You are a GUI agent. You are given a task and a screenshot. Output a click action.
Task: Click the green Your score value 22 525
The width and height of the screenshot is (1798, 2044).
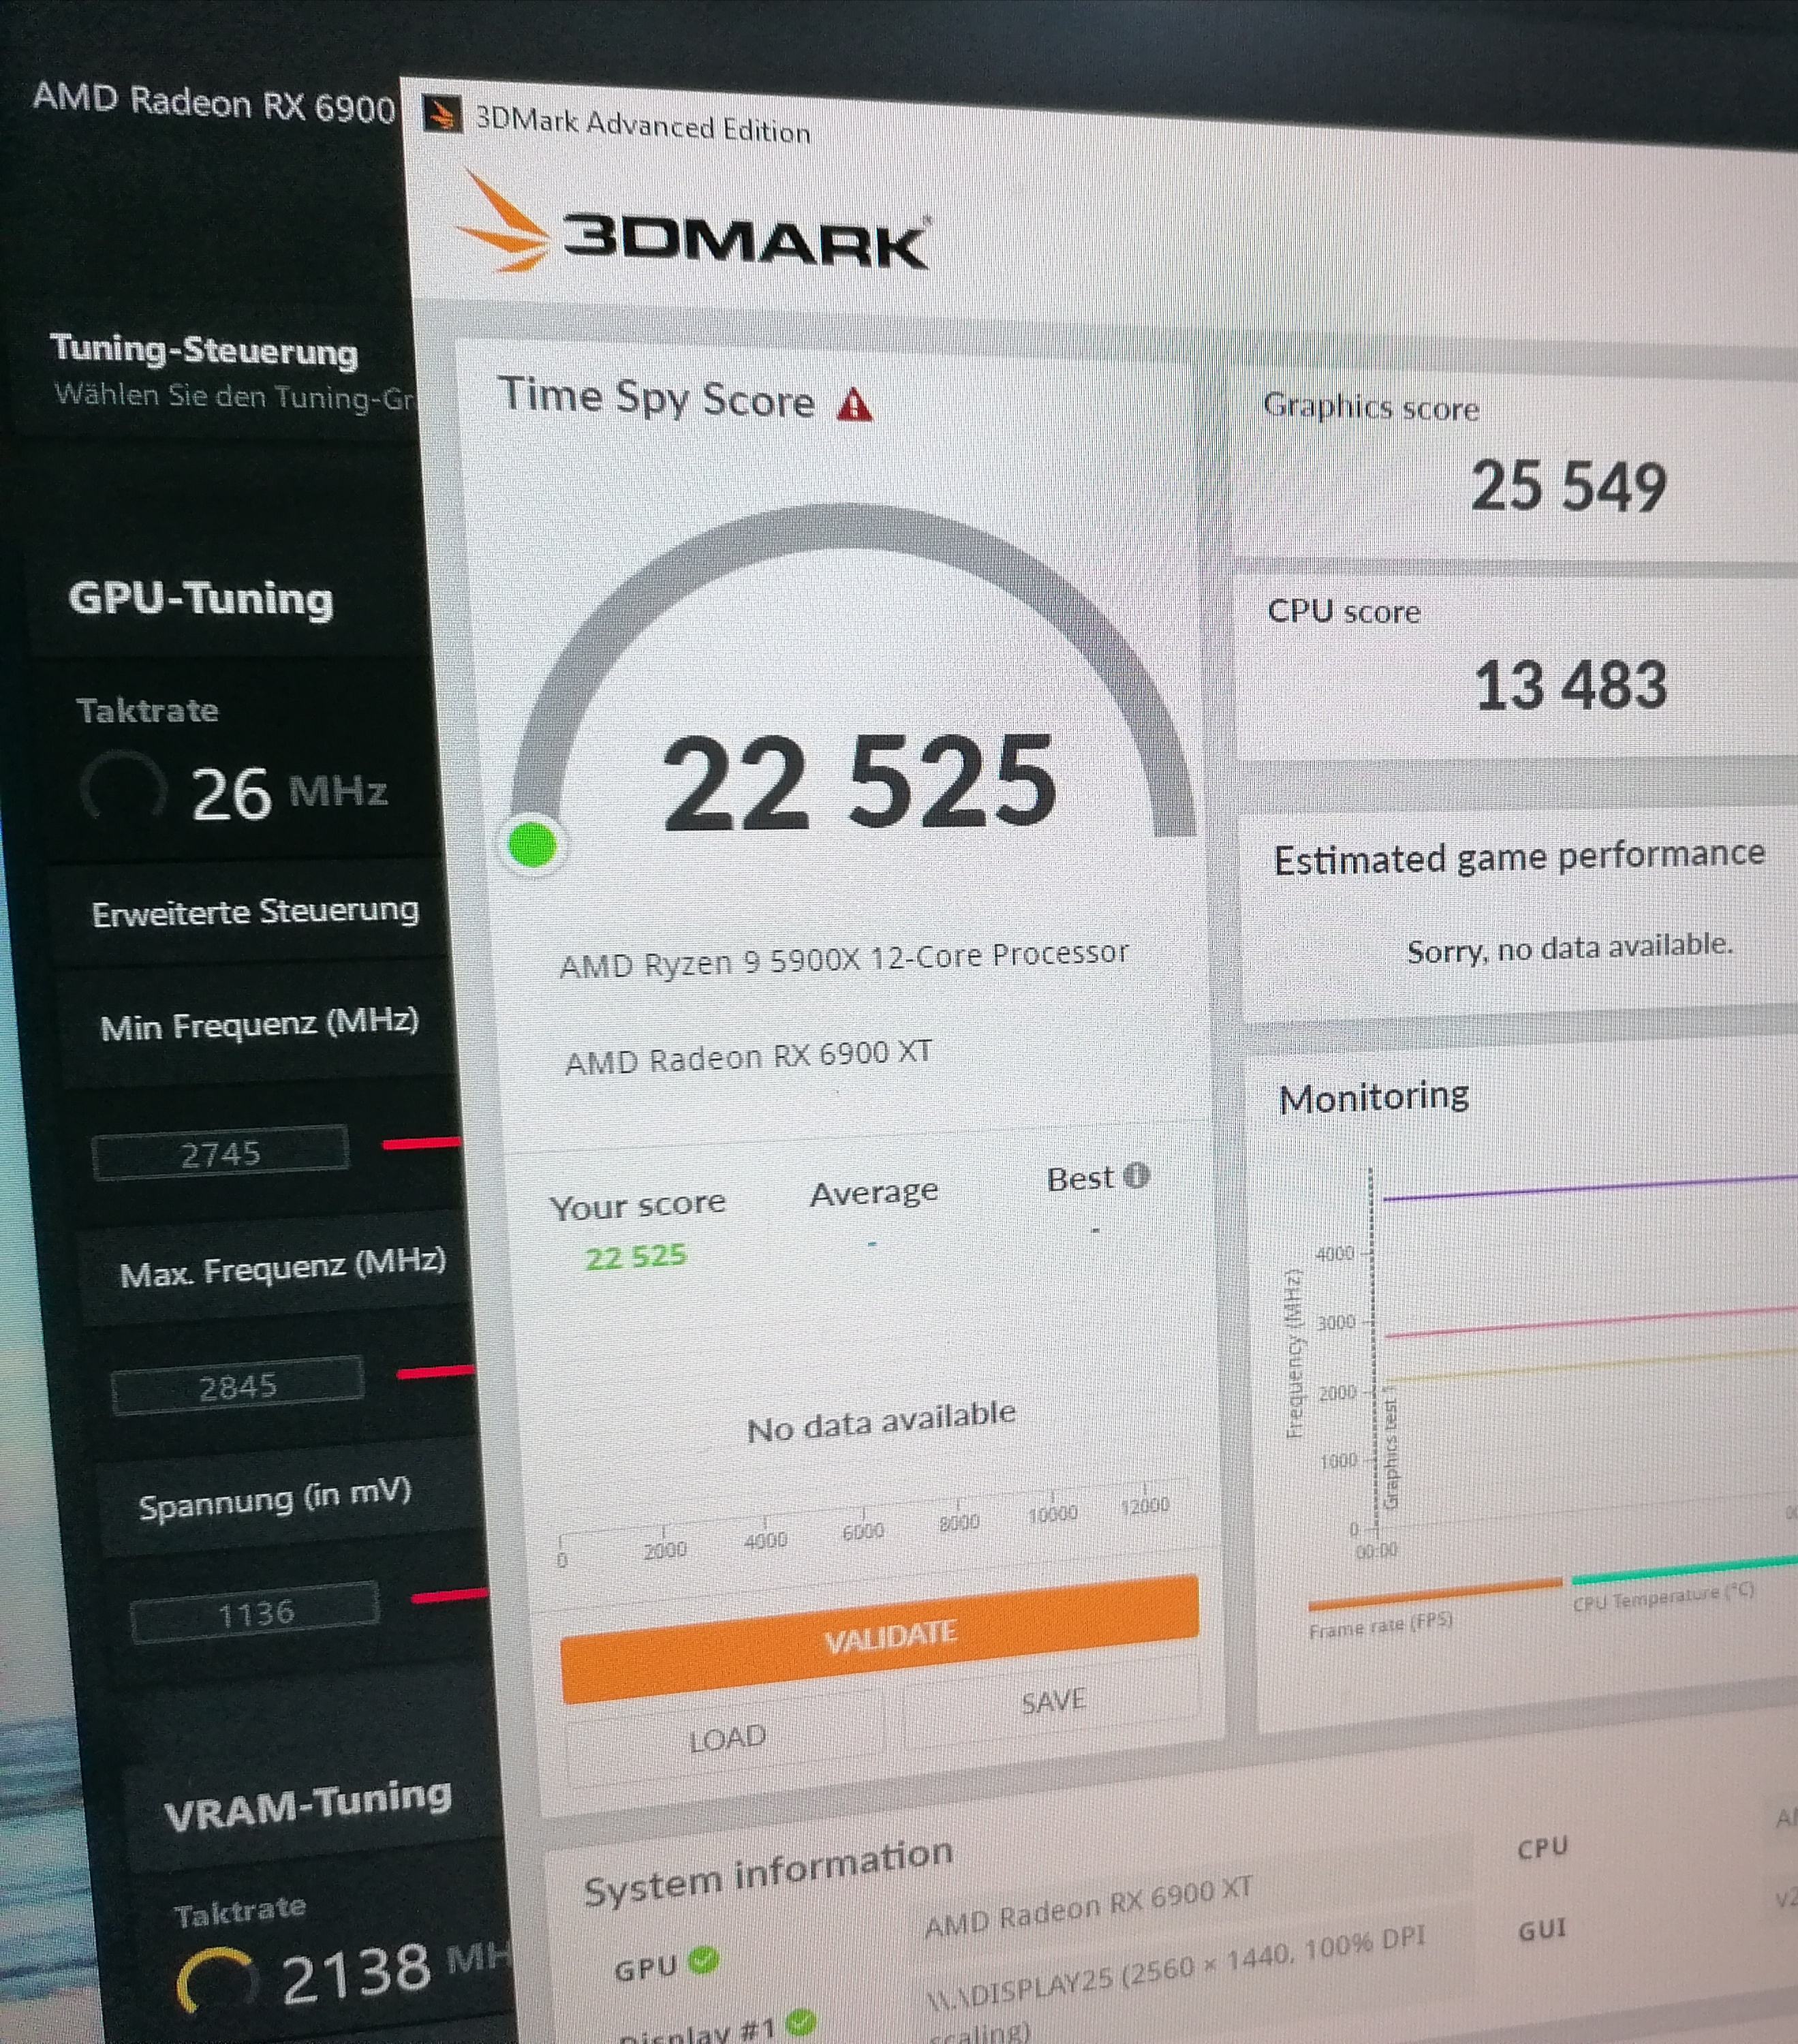(635, 1257)
